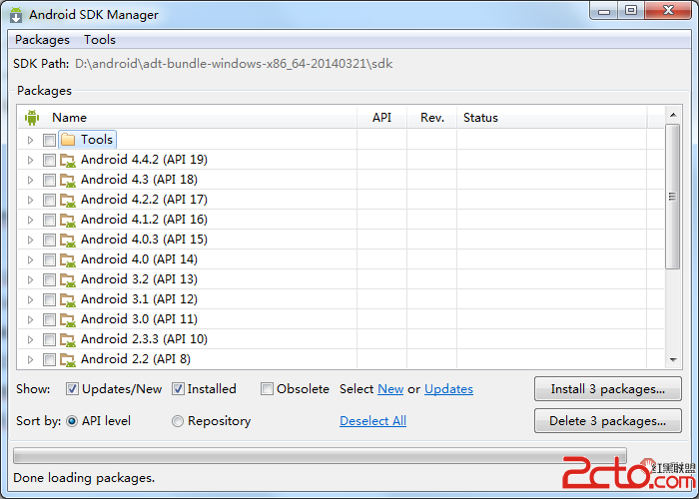Check the Tools package checkbox
This screenshot has height=499, width=699.
[49, 140]
